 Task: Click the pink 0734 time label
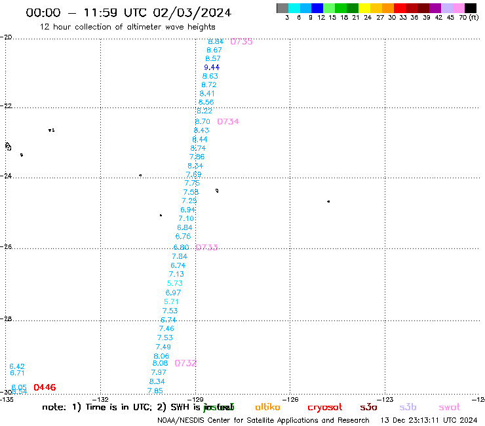click(228, 122)
